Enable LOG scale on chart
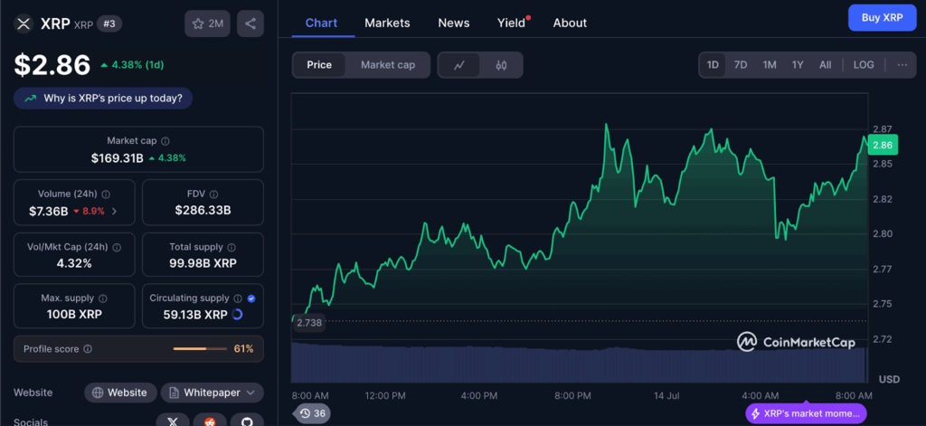The width and height of the screenshot is (926, 426). coord(864,65)
